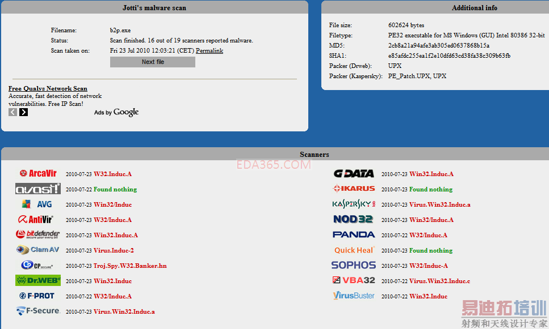Click the F-Secure scanner logo
The height and width of the screenshot is (329, 549).
[38, 311]
